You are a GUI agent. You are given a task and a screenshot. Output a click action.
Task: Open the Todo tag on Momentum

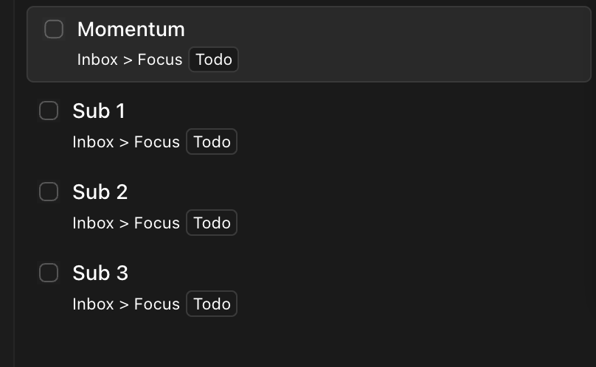tap(214, 60)
